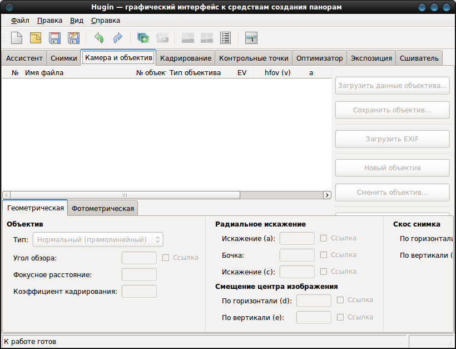Image resolution: width=456 pixels, height=349 pixels.
Task: Click the Фокусное расстояние input field
Action: click(139, 274)
